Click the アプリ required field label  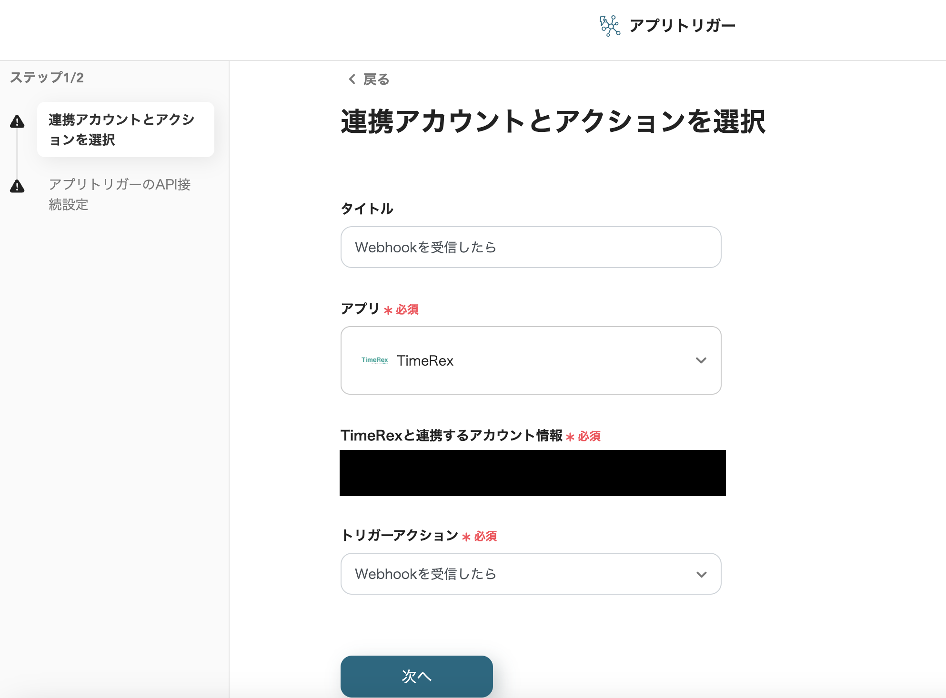pos(360,309)
